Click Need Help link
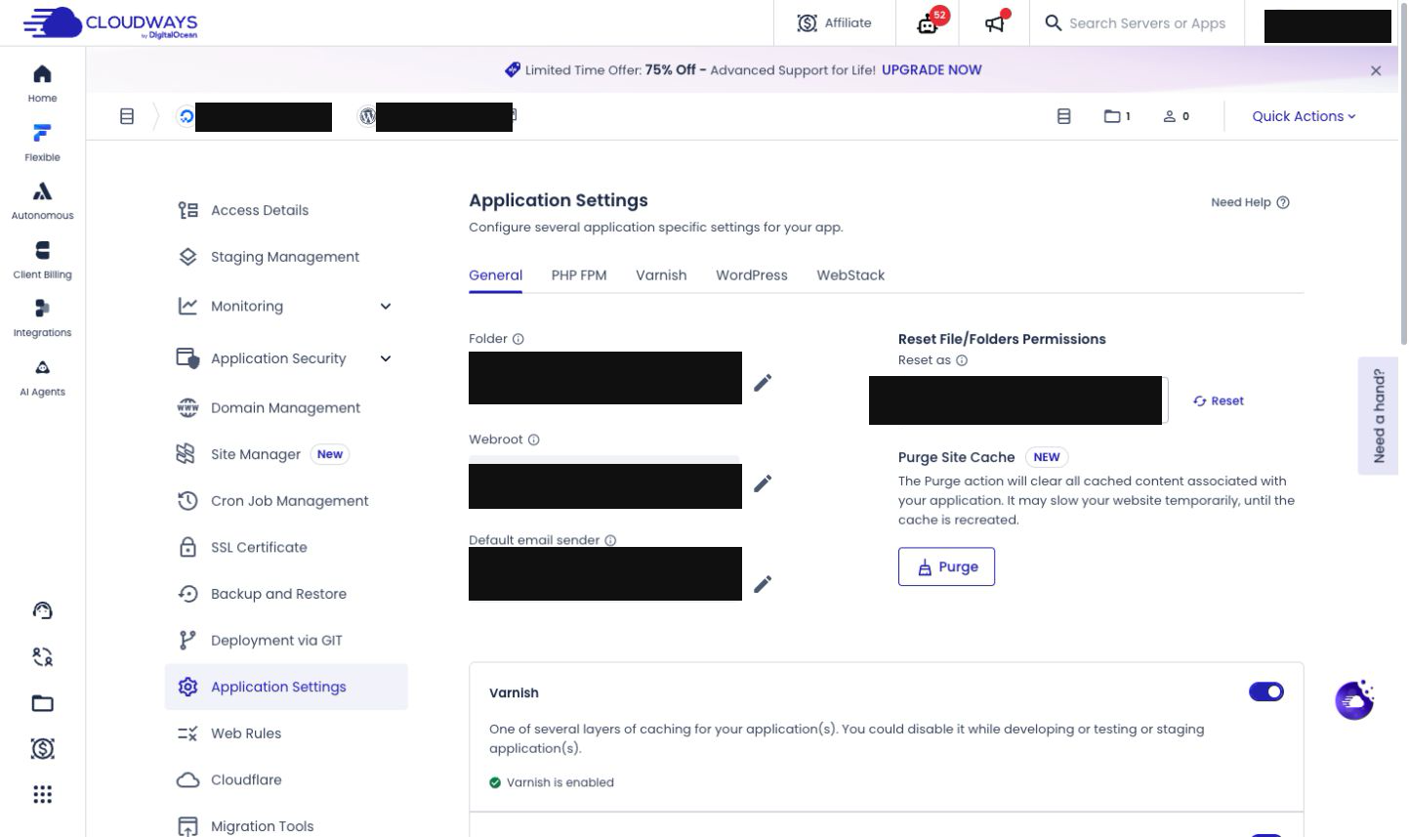This screenshot has height=837, width=1409. click(x=1250, y=202)
